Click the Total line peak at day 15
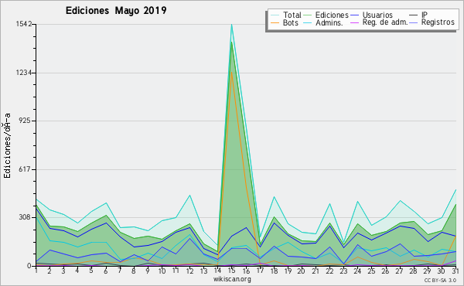This screenshot has width=464, height=286. pyautogui.click(x=231, y=25)
